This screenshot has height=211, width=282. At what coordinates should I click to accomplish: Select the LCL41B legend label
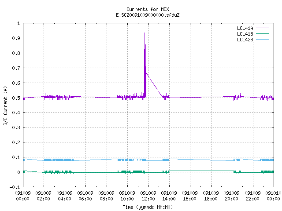[245, 34]
